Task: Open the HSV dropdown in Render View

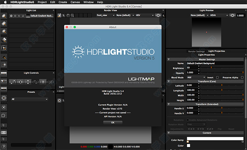Action: pos(144,16)
